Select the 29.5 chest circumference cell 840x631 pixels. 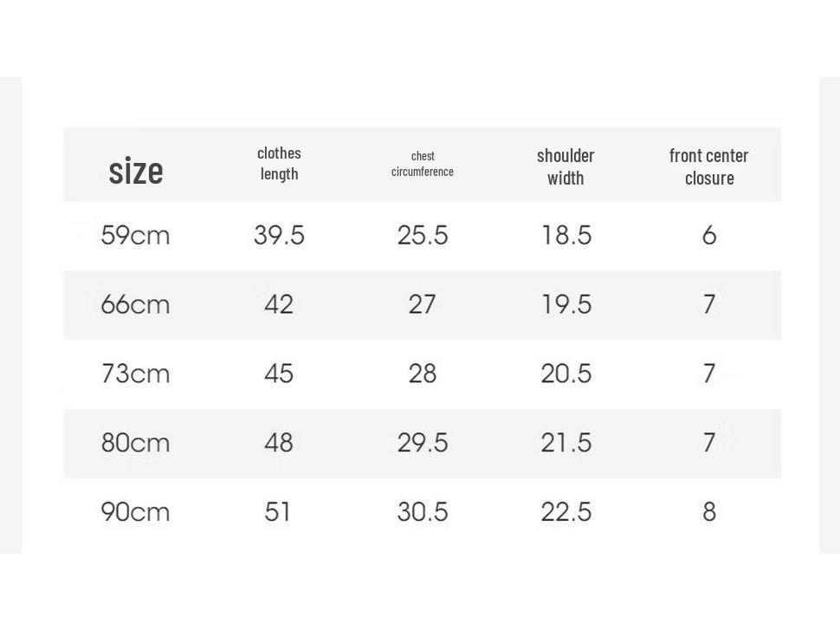[x=422, y=443]
